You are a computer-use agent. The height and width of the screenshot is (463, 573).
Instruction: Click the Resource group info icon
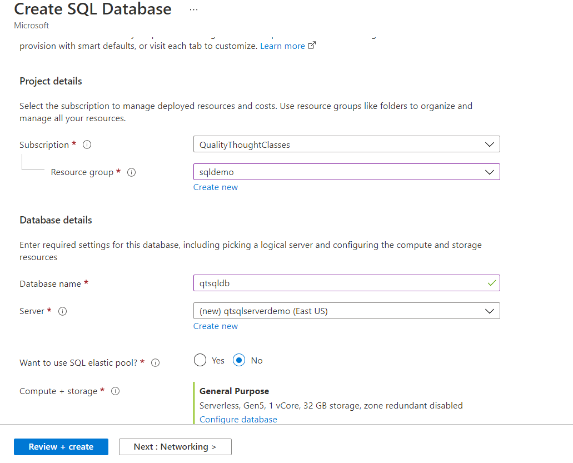pyautogui.click(x=132, y=172)
